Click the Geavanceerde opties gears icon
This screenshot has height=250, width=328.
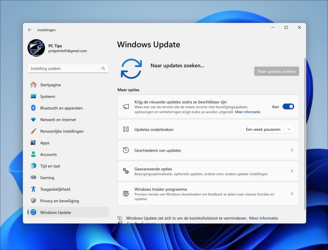tap(126, 171)
